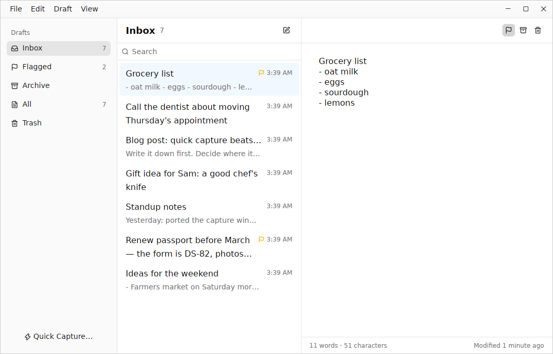
Task: Click the '- sourdough' line in the editor
Action: [x=343, y=92]
